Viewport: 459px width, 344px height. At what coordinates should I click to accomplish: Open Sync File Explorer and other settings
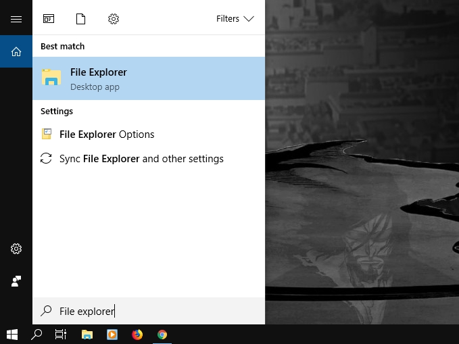click(x=149, y=158)
